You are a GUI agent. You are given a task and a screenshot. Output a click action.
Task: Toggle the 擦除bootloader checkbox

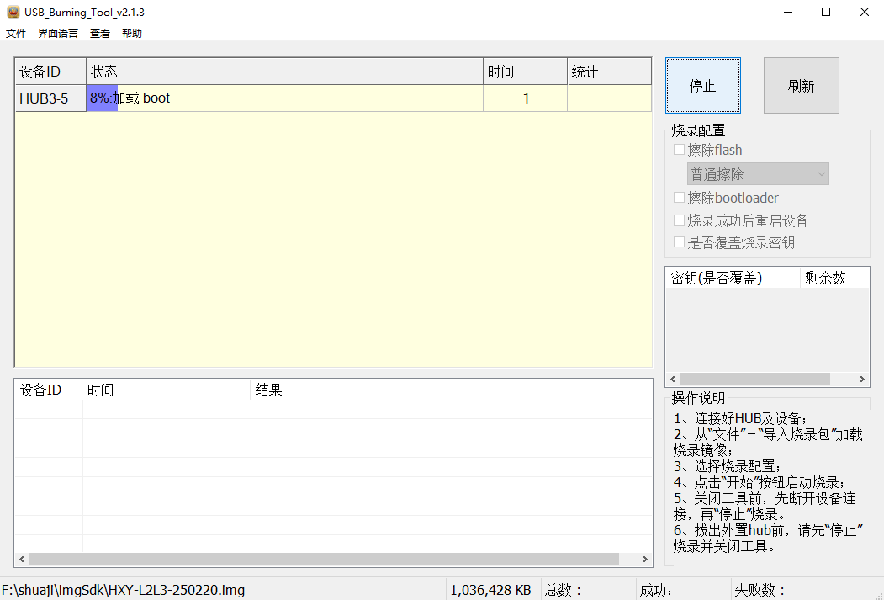click(x=680, y=198)
